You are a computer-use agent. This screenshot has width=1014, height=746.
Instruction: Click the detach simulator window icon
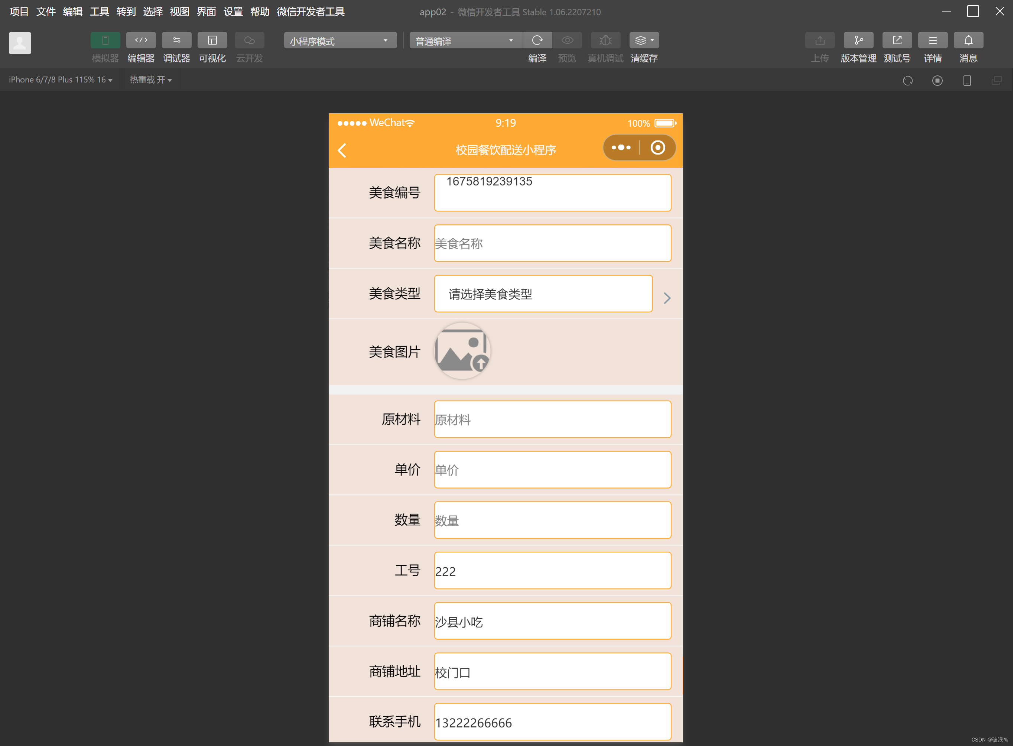click(997, 80)
